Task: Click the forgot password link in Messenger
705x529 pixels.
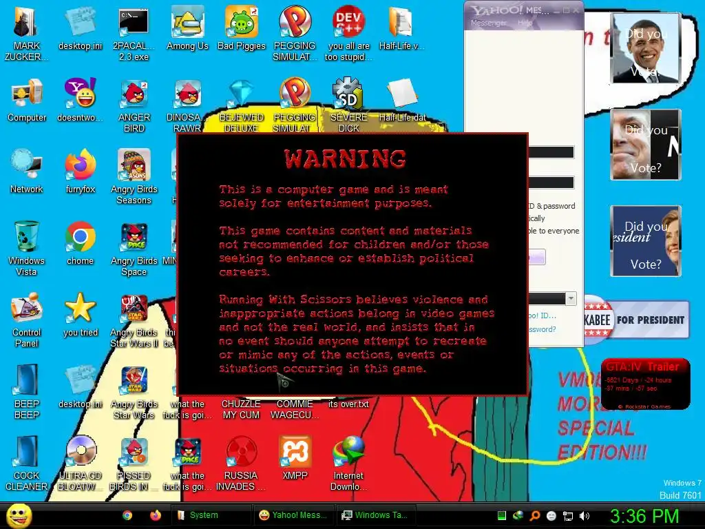Action: pyautogui.click(x=543, y=329)
